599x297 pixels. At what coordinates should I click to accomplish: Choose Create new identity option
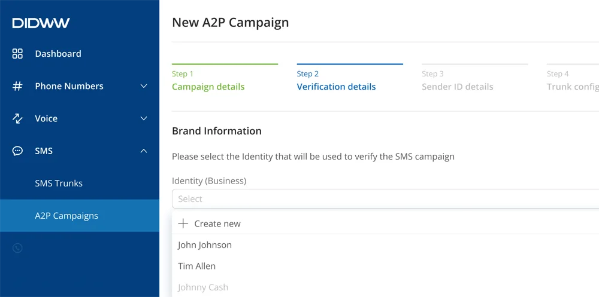click(217, 223)
